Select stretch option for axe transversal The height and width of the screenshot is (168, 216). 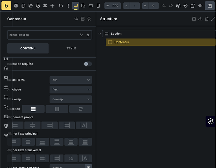pos(57,158)
